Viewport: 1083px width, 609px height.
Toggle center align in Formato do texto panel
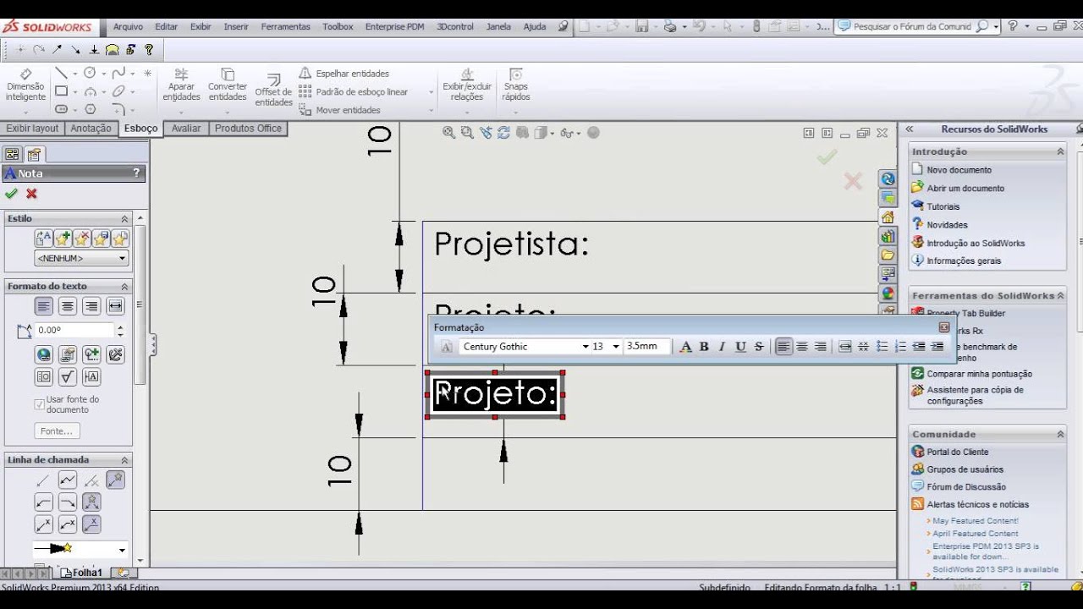[68, 306]
